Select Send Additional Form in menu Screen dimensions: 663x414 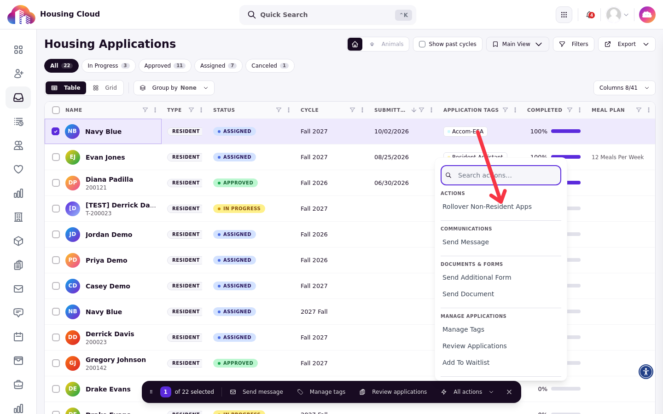click(477, 277)
